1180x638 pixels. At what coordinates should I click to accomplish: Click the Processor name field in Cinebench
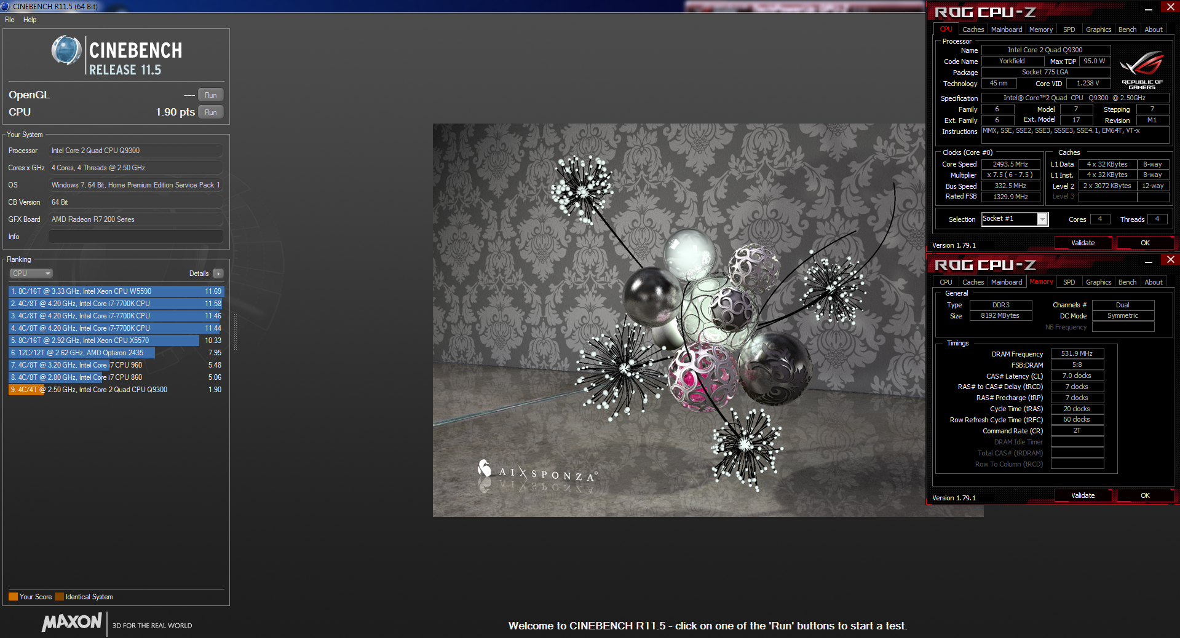135,151
